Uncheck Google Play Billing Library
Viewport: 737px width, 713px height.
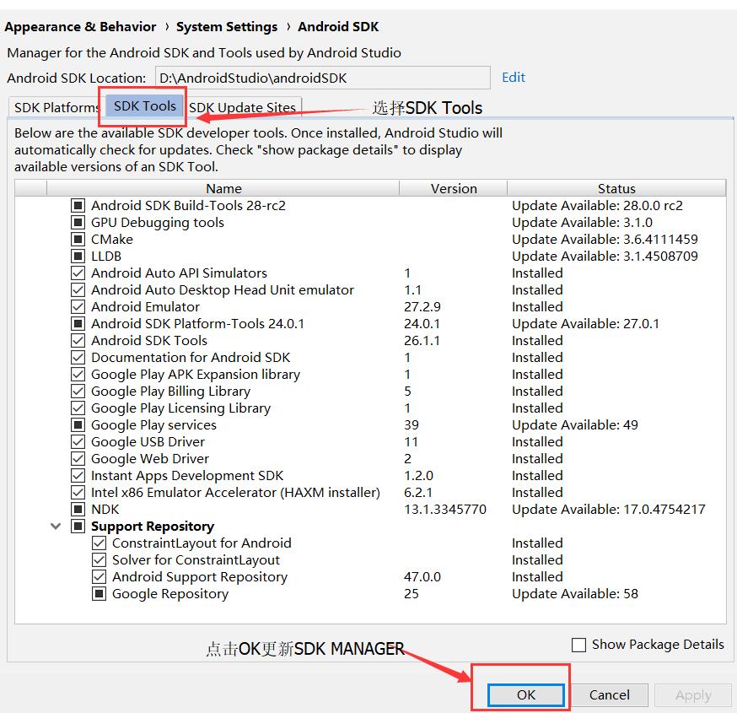tap(78, 392)
